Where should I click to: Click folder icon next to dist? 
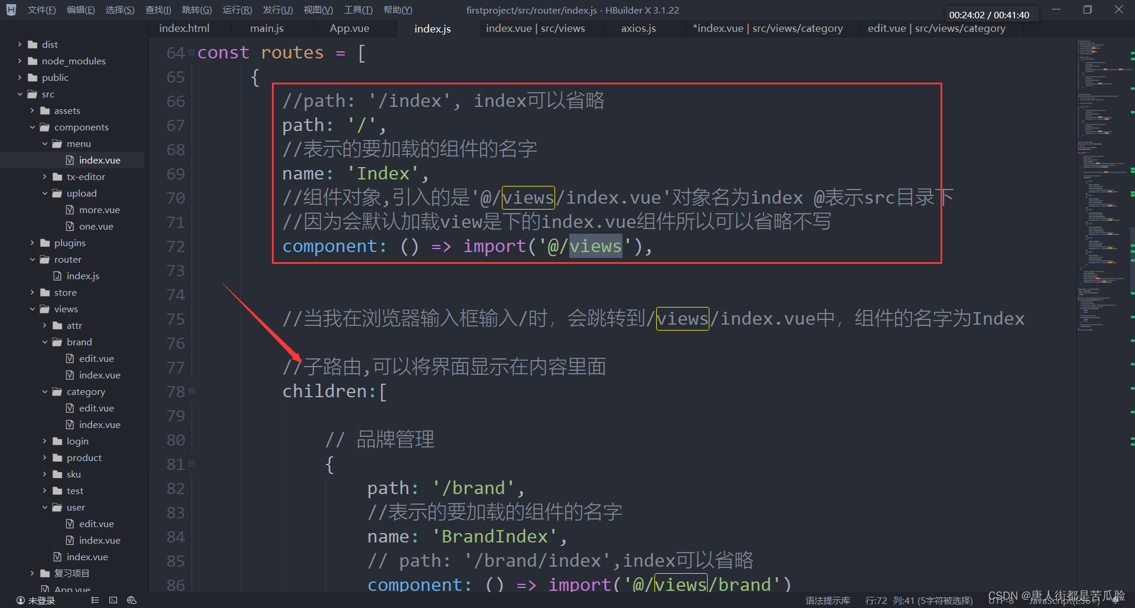coord(33,44)
